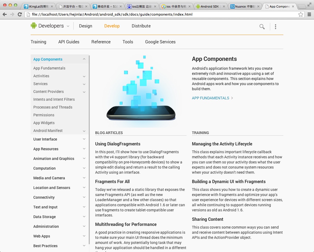This screenshot has width=314, height=252.
Task: Open App Fundamentals in the sidebar
Action: click(x=49, y=68)
